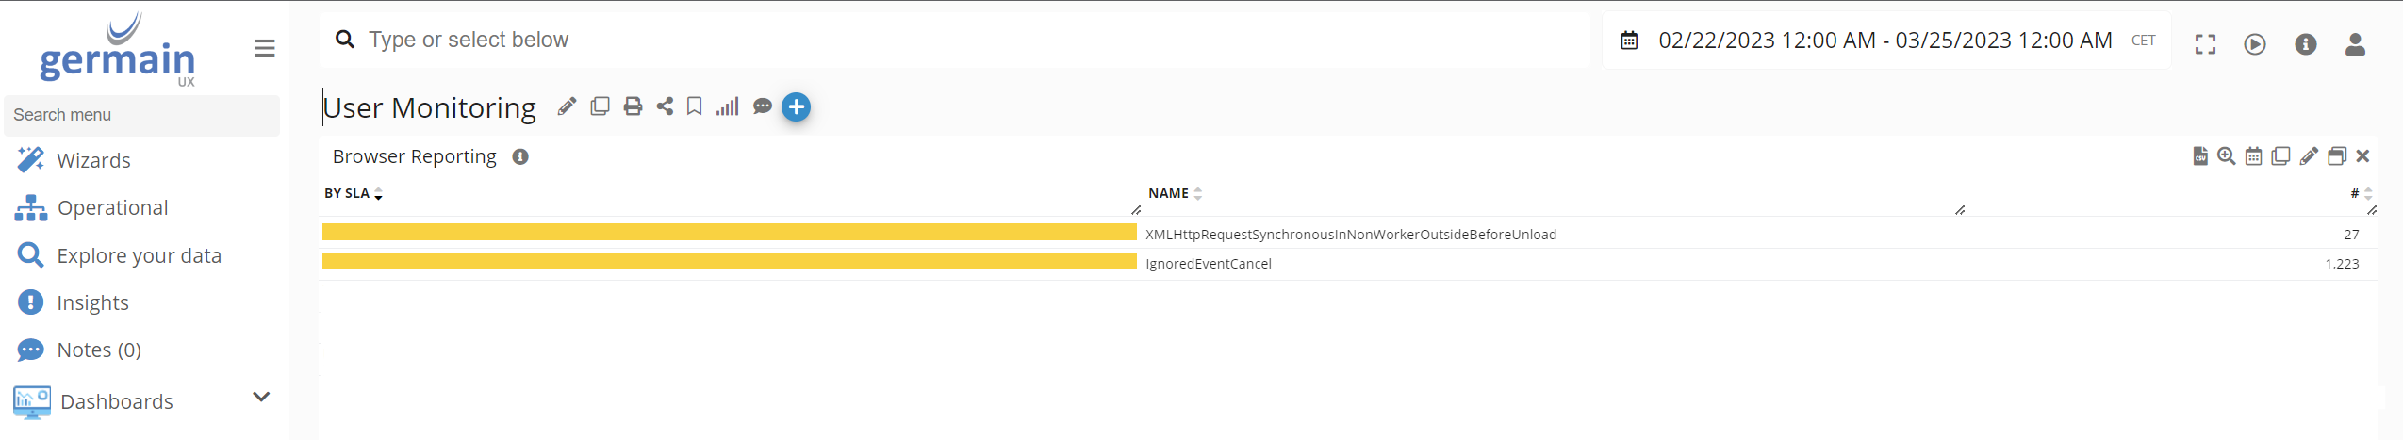Open the user profile icon
This screenshot has width=2403, height=440.
pos(2354,44)
